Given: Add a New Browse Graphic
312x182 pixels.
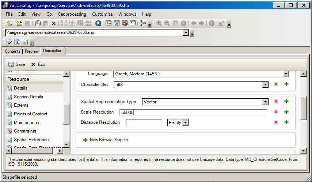Looking at the screenshot, I should pos(106,140).
